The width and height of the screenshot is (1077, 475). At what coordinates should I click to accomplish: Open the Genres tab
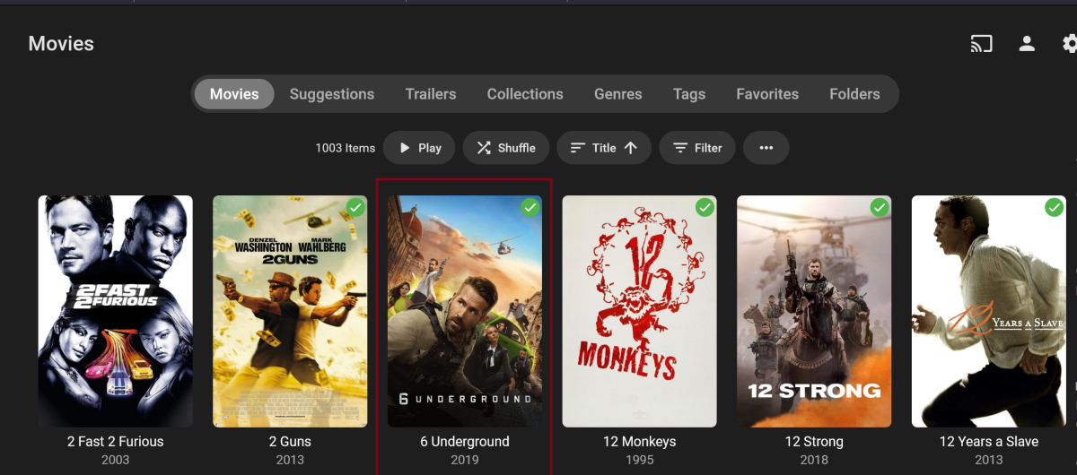[618, 94]
